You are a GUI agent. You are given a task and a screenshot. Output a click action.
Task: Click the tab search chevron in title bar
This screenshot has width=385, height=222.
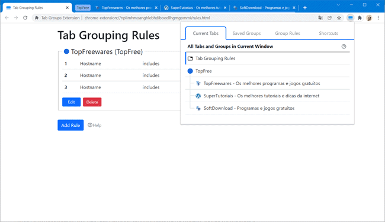click(x=338, y=5)
